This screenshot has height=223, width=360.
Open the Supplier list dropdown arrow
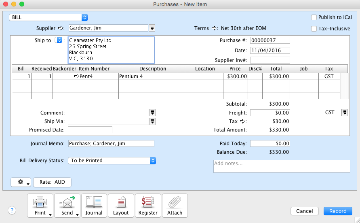pyautogui.click(x=152, y=28)
